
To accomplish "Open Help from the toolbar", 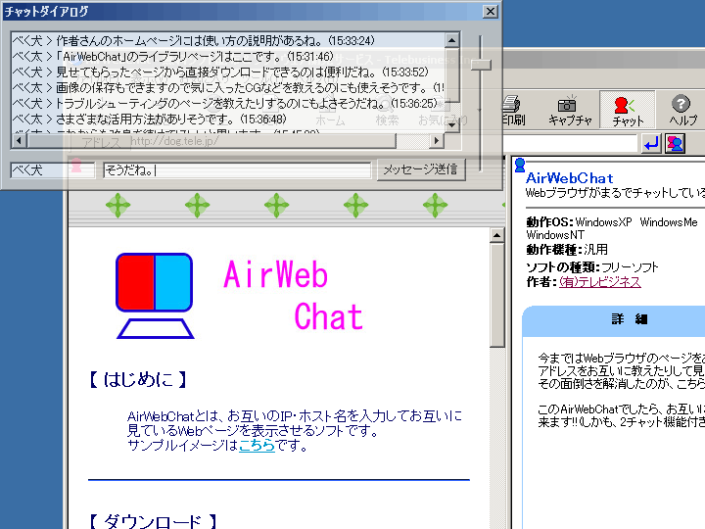I will [681, 110].
